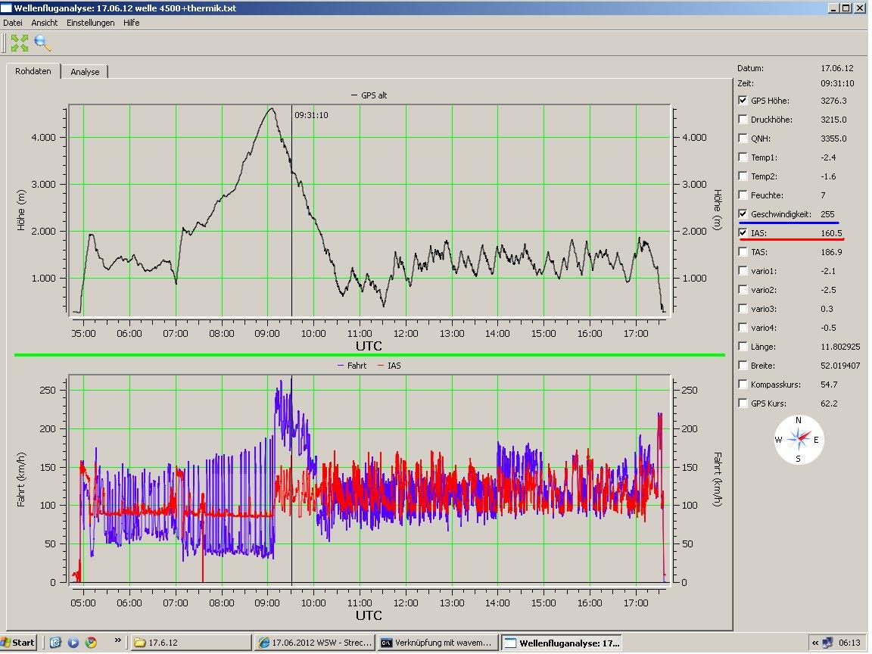Tick the TAS checkbox
Screen dimensions: 872x654
tap(743, 252)
